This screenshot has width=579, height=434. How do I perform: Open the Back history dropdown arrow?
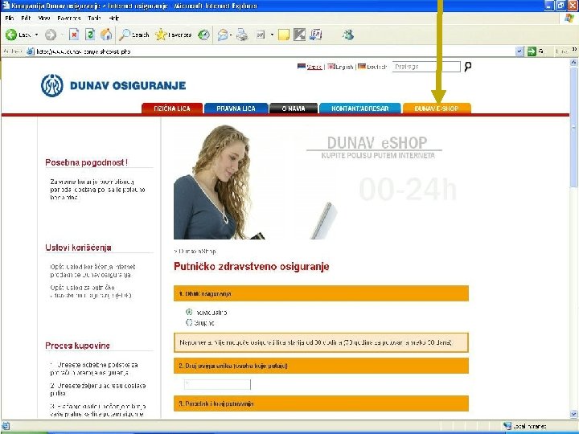(x=36, y=35)
